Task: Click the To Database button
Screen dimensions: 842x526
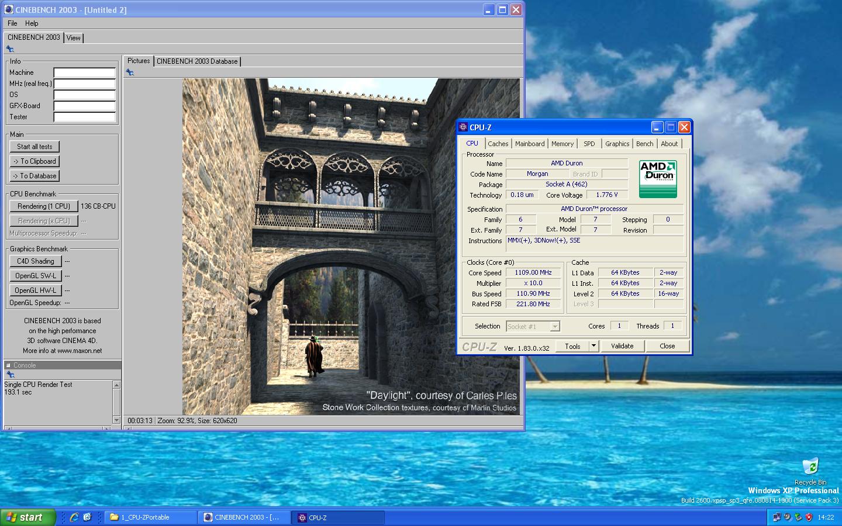Action: pos(34,176)
